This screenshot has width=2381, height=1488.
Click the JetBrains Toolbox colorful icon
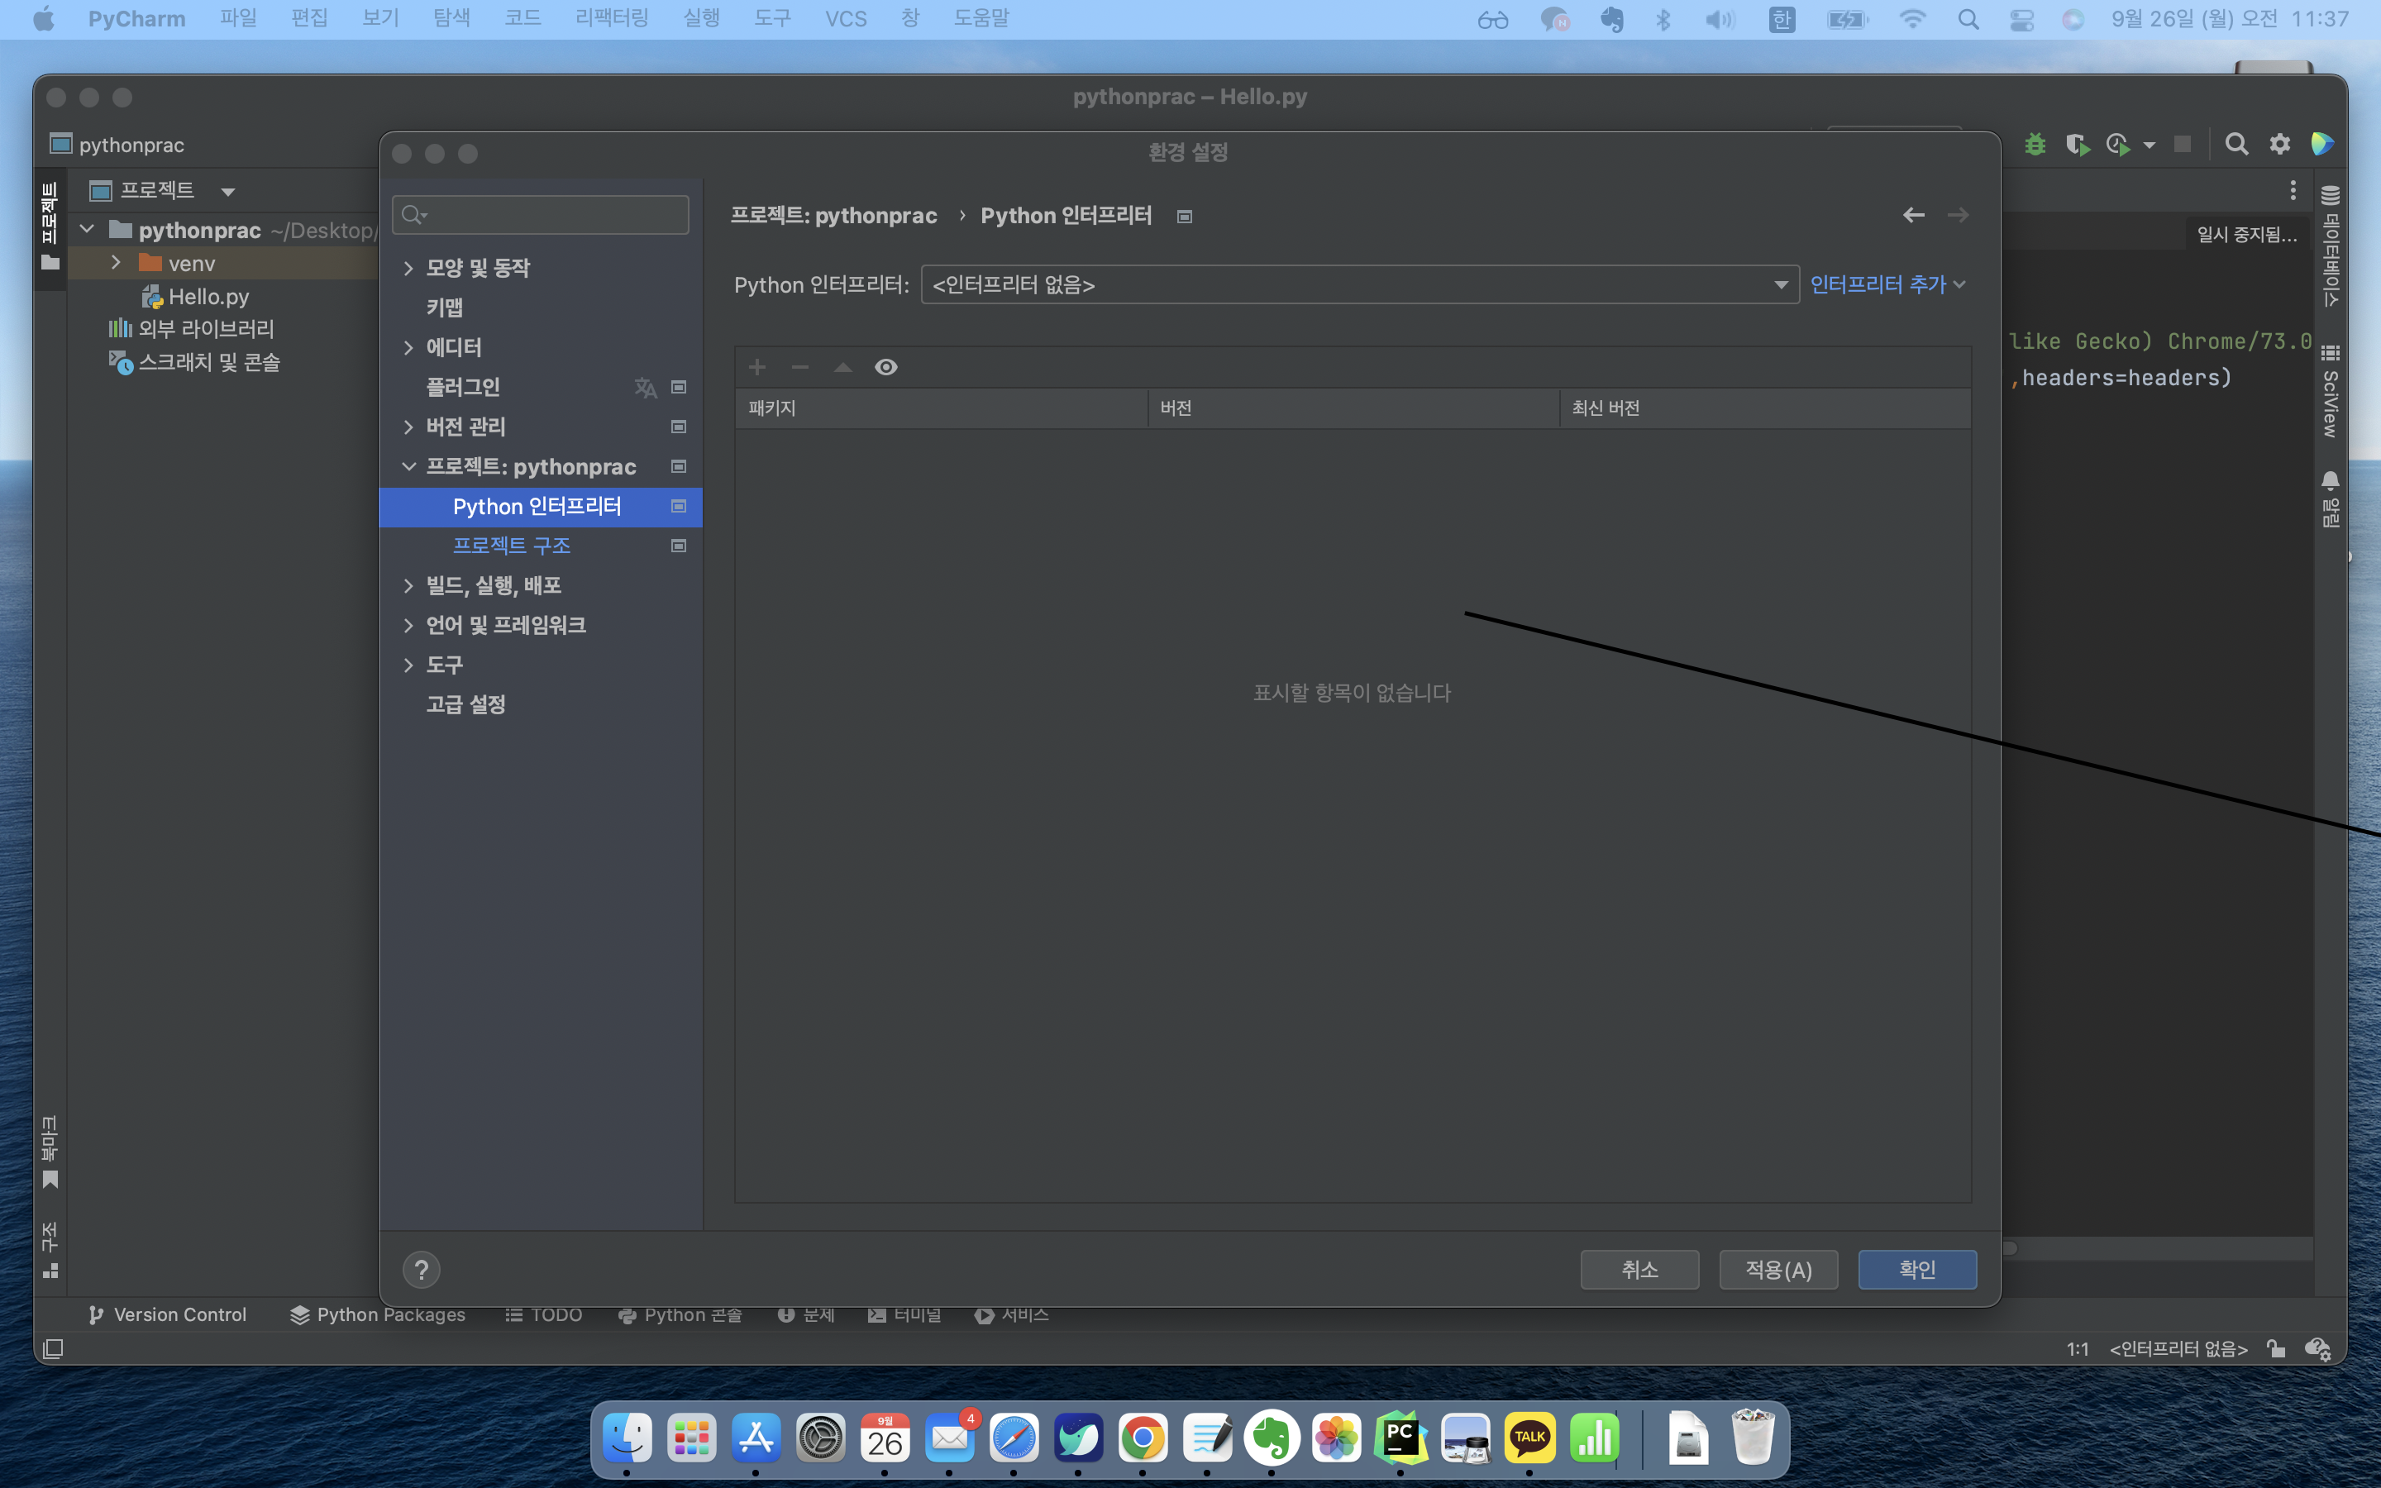click(2322, 145)
